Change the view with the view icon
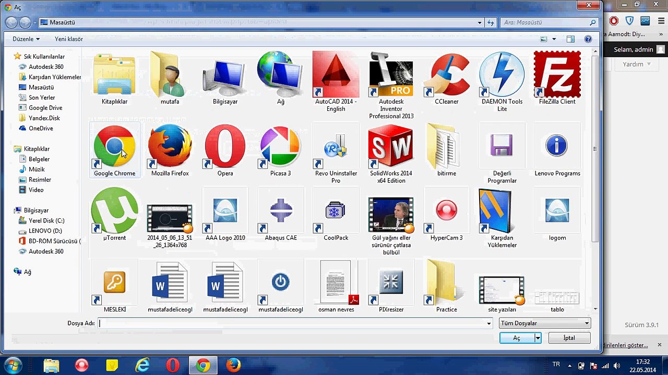Screen dimensions: 668x375 tap(544, 39)
